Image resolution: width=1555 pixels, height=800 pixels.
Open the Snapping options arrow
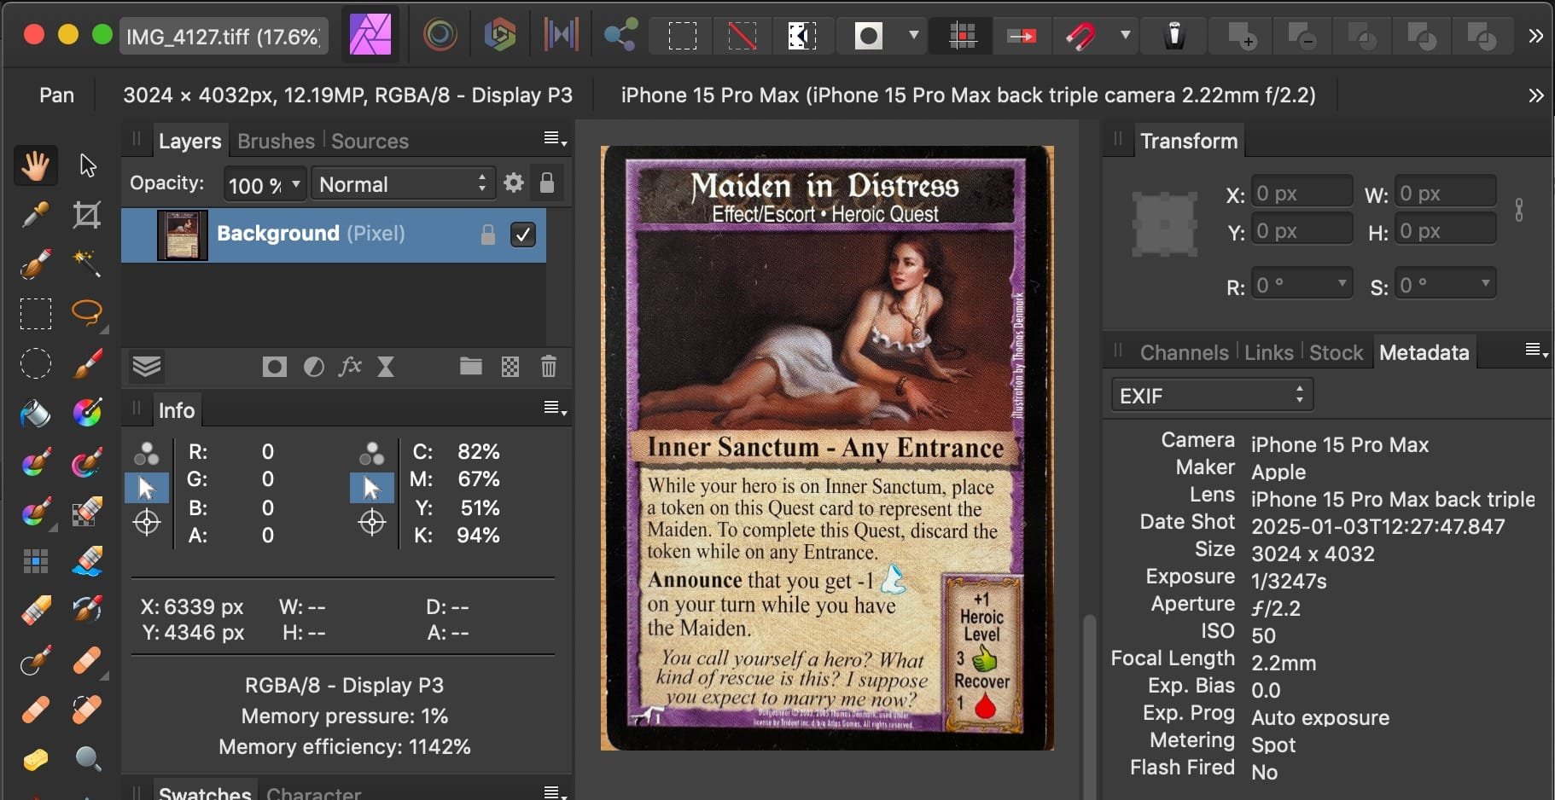tap(1126, 36)
